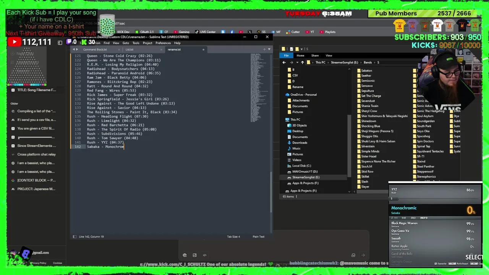489x275 pixels.
Task: Open the Help menu in Sublime Text
Action: 177,43
